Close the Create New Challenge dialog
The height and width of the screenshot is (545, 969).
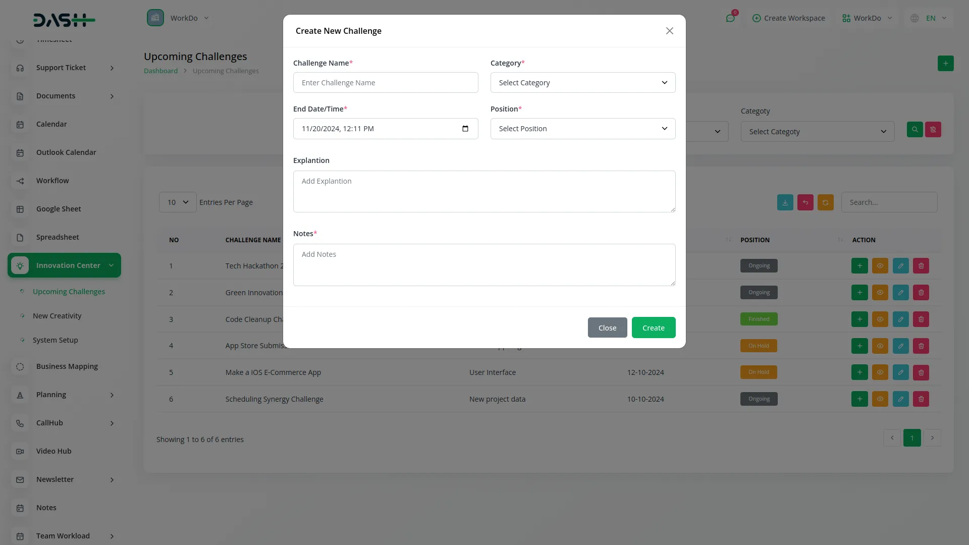coord(669,31)
